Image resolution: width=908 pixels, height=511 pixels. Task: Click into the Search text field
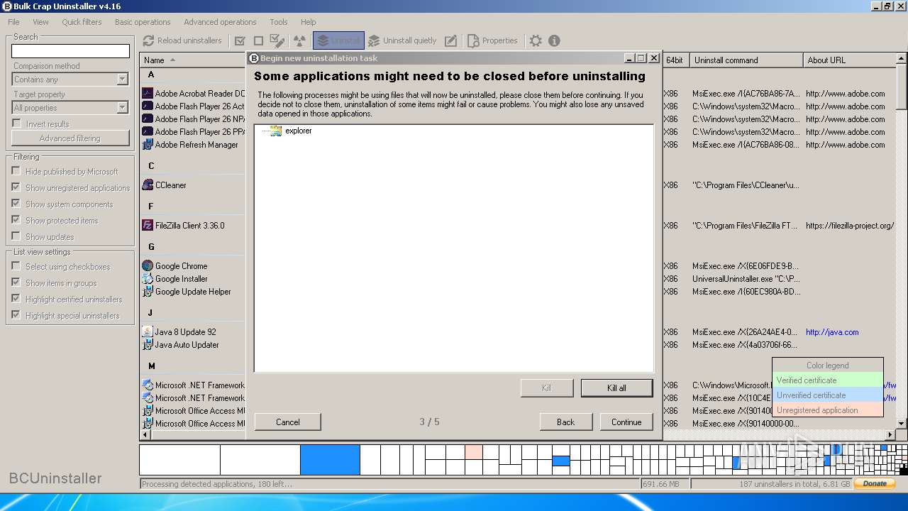pyautogui.click(x=70, y=51)
